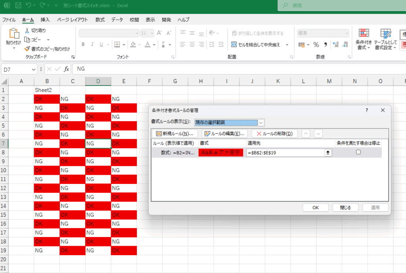Open the rule display scope dropdown
This screenshot has height=273, width=406.
[x=261, y=122]
